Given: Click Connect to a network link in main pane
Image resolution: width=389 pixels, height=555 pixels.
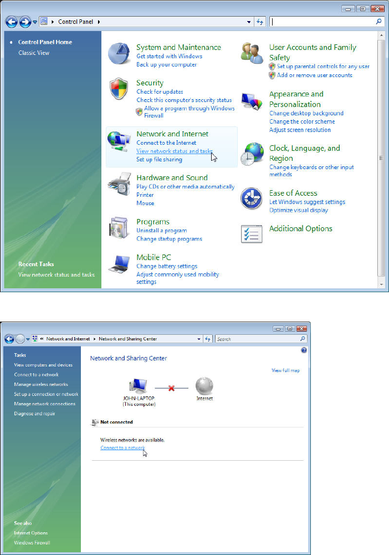Looking at the screenshot, I should coord(122,448).
